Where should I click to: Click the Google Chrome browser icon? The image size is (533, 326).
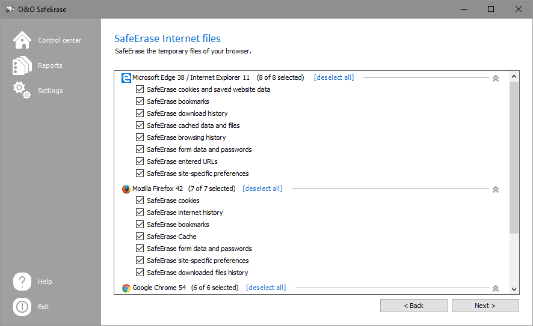pos(126,288)
